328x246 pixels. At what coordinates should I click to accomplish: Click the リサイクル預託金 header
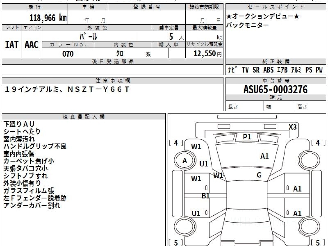(x=204, y=45)
